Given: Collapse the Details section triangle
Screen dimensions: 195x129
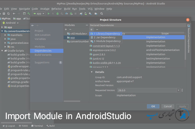Looking at the screenshot, I should [x=92, y=72].
